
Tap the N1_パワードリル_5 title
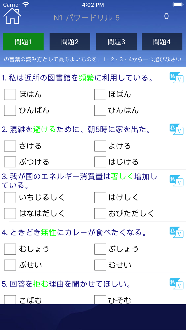87,18
